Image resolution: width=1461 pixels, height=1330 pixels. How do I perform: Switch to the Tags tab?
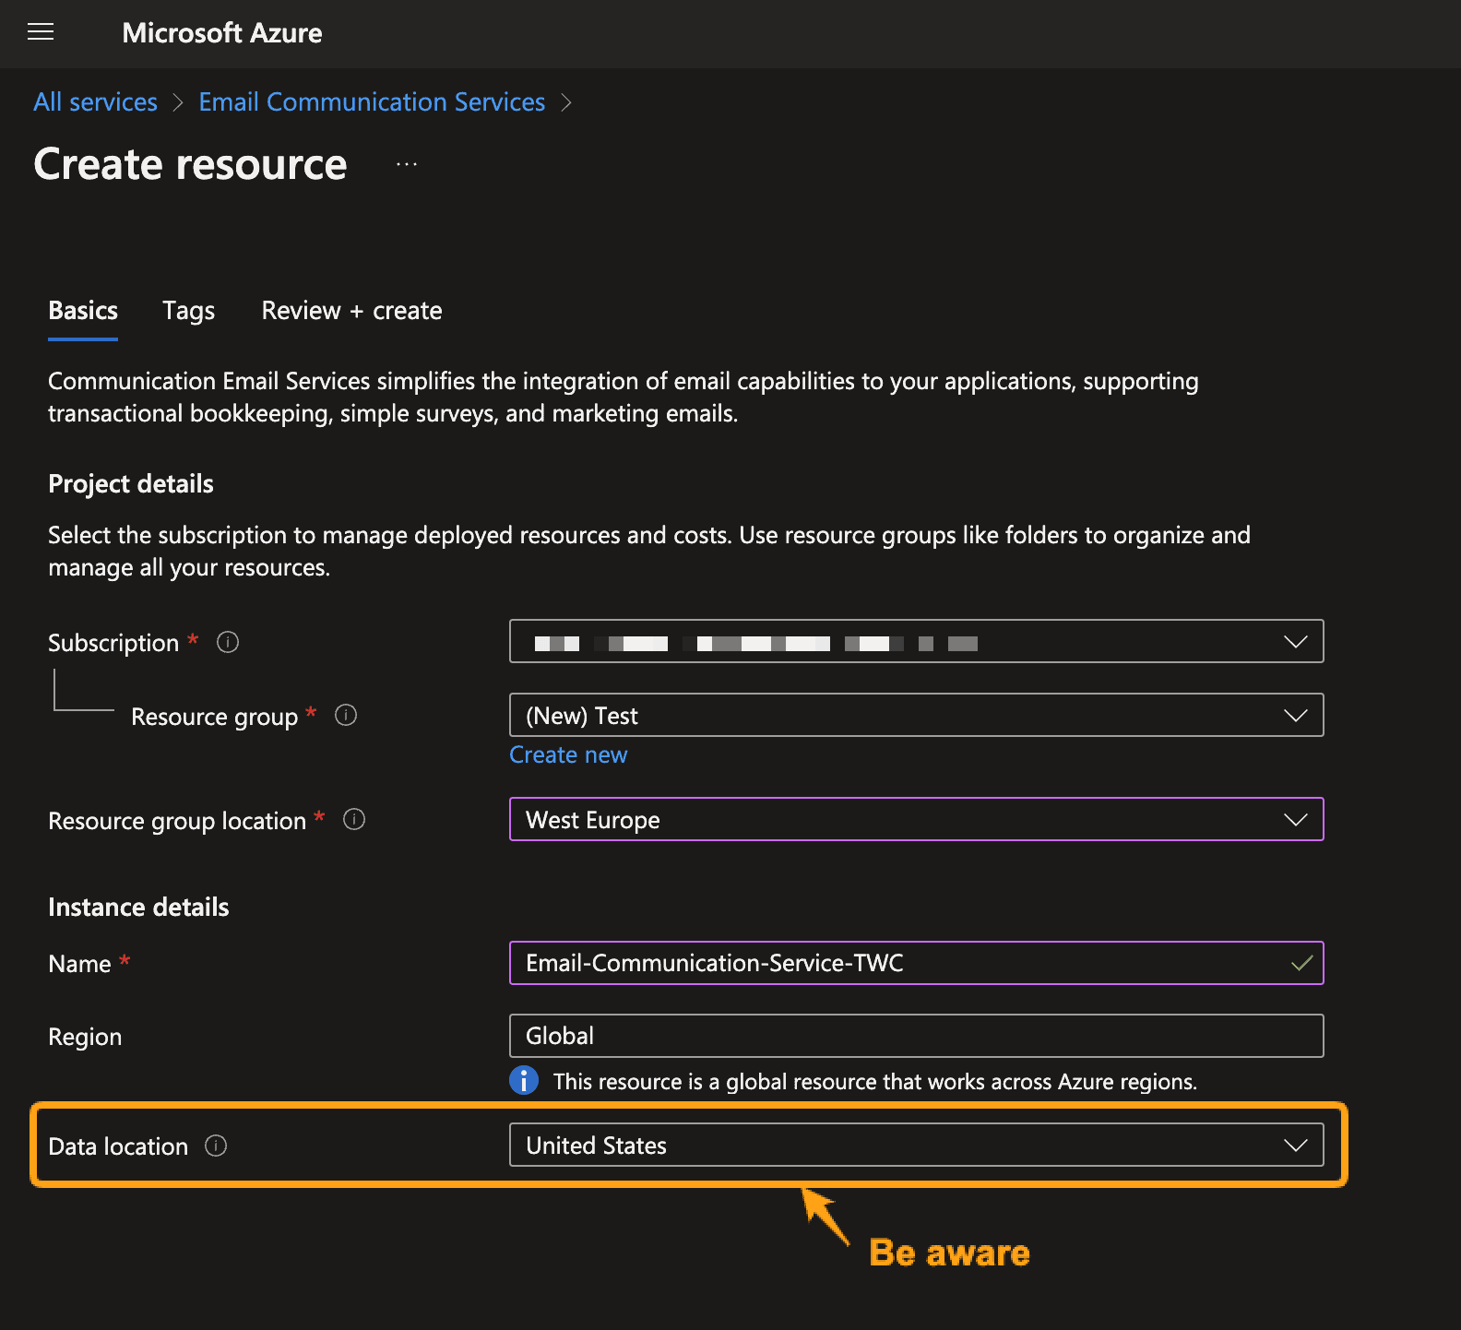(188, 311)
